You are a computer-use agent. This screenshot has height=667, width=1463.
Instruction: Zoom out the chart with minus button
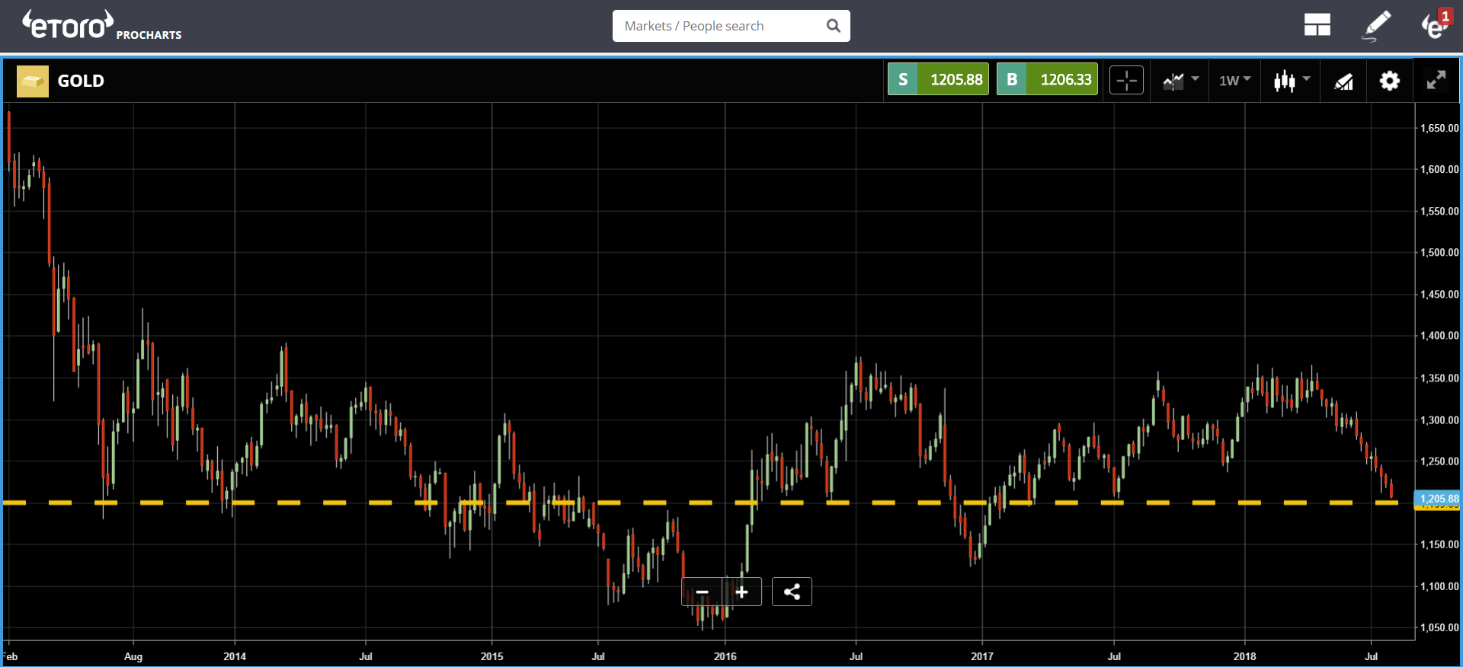click(x=702, y=592)
